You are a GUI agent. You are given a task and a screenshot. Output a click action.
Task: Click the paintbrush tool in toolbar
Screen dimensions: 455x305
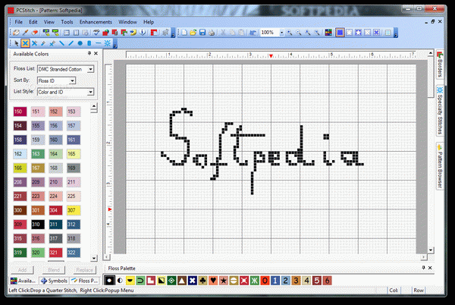(26, 33)
